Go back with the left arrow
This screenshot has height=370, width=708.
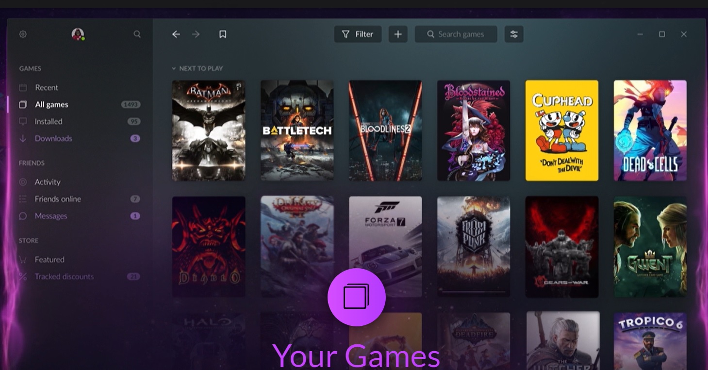[176, 34]
